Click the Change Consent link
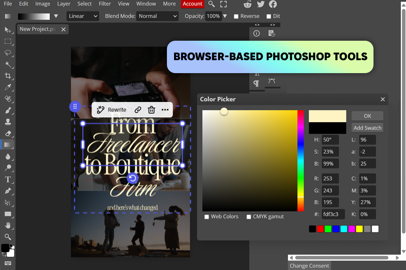Viewport: 406px width, 270px height. [x=309, y=266]
